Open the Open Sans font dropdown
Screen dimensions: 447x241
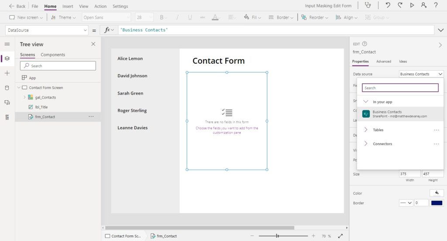coord(107,17)
